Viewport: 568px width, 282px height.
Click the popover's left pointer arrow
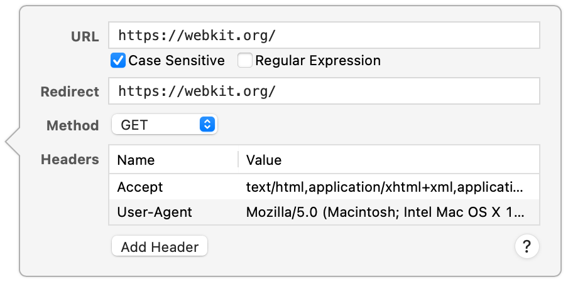click(13, 142)
